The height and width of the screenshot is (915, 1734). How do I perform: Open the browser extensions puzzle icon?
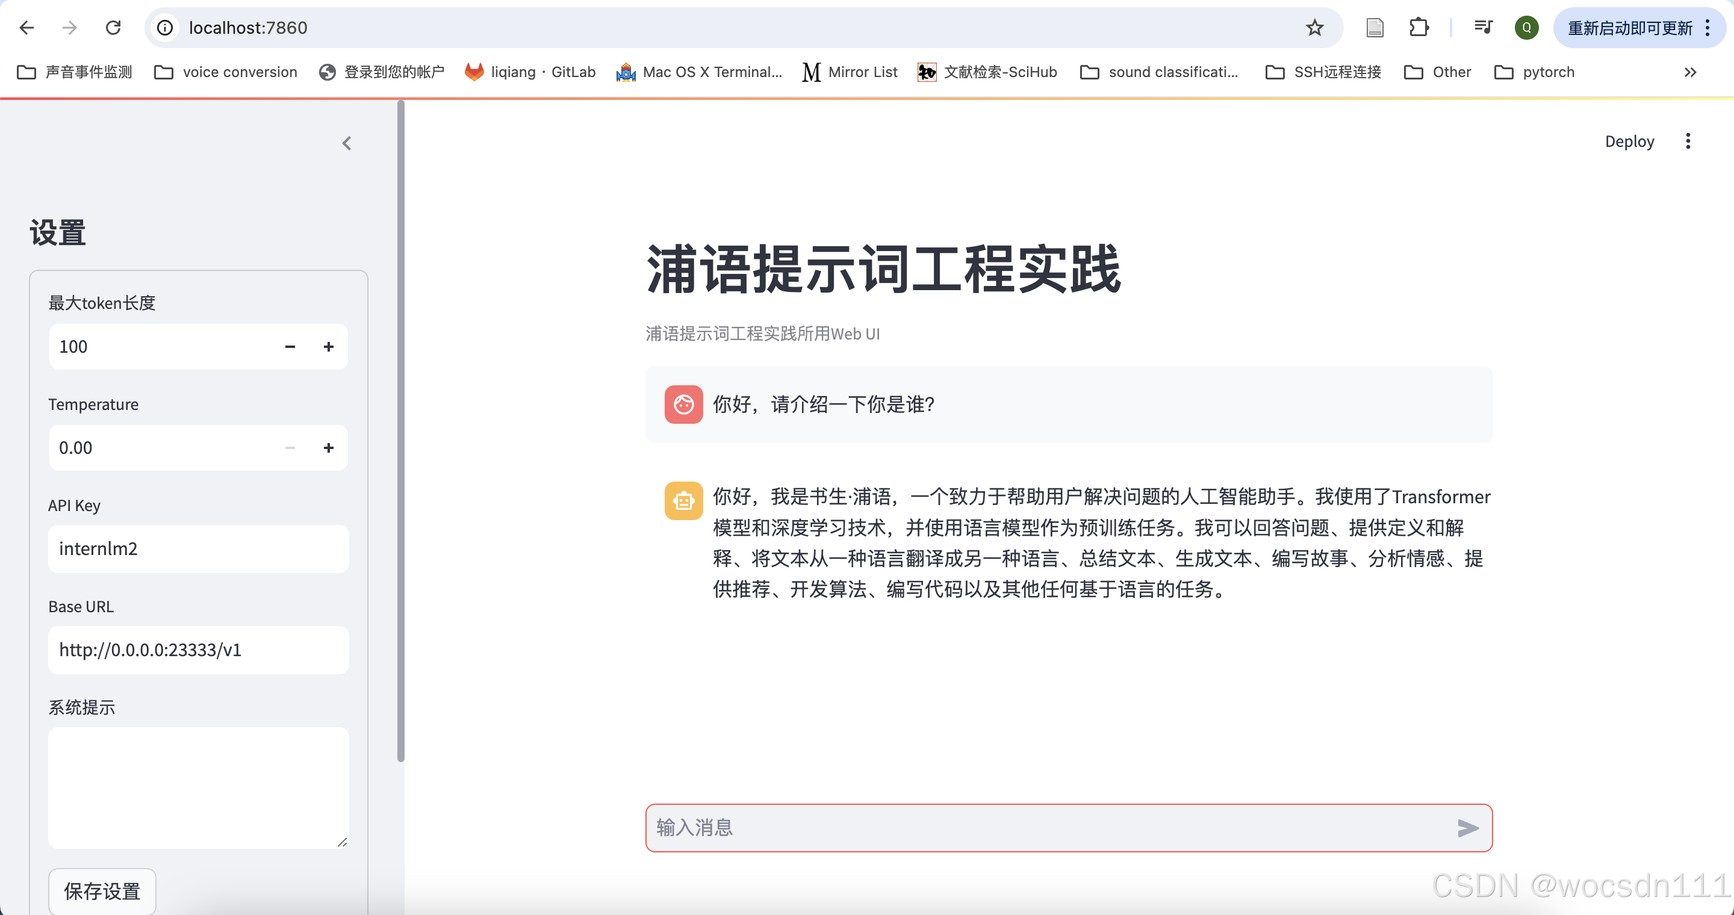pos(1419,28)
